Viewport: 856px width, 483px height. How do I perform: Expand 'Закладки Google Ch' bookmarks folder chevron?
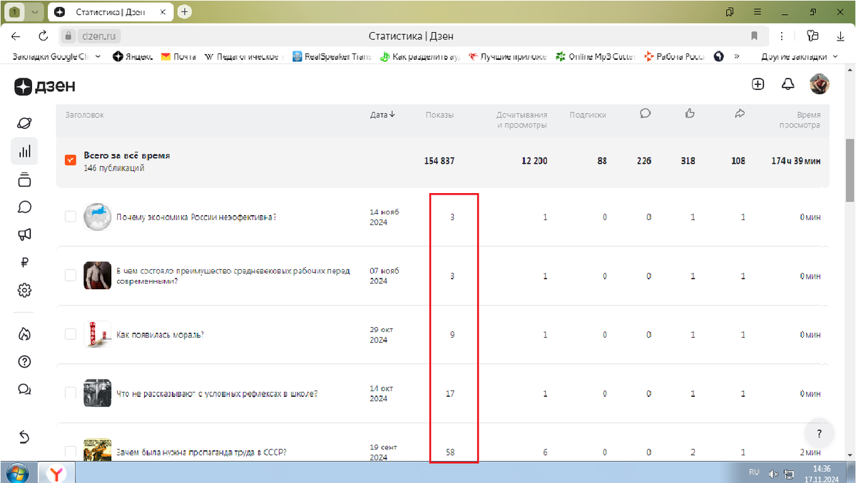98,56
